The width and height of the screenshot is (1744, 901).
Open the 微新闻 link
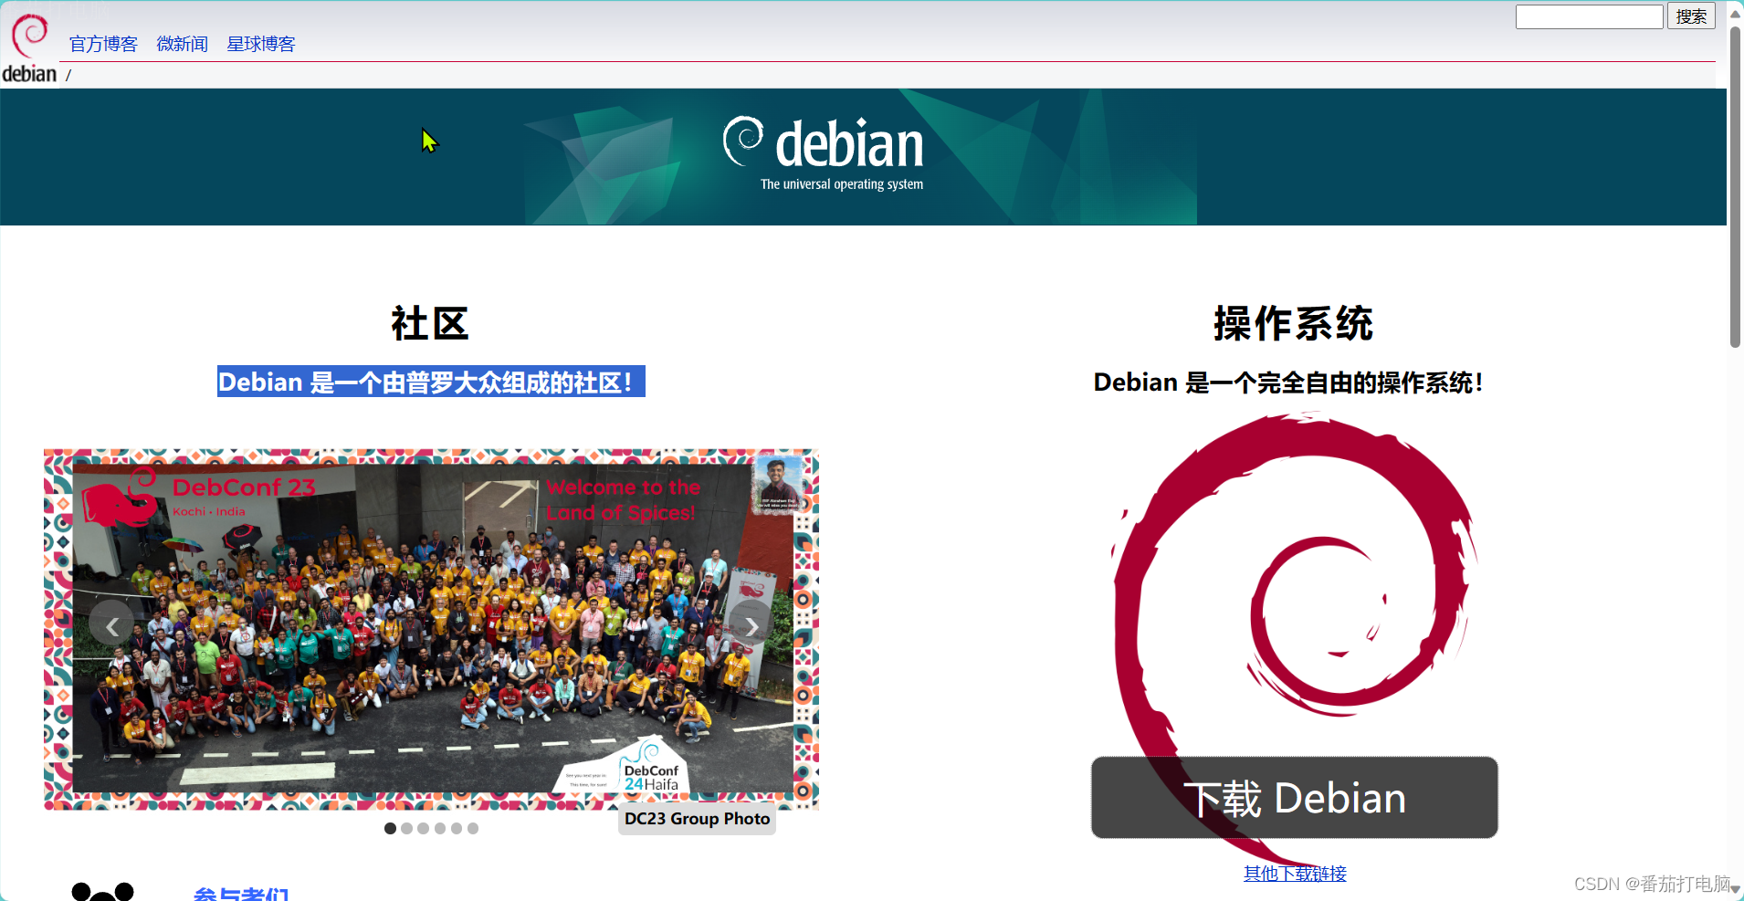(x=182, y=44)
